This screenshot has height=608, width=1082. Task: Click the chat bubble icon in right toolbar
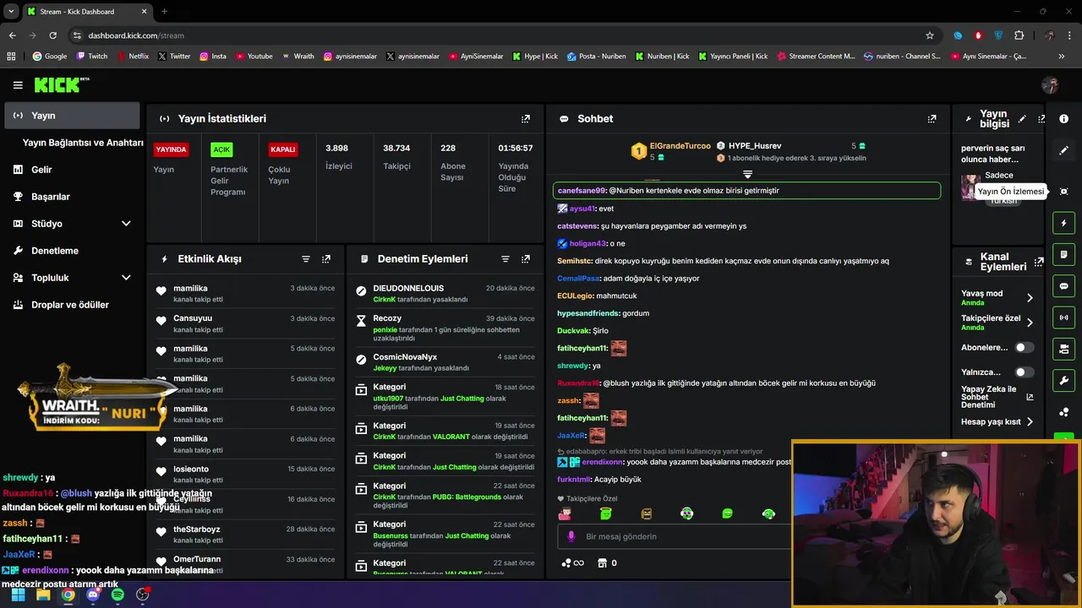click(x=1064, y=286)
